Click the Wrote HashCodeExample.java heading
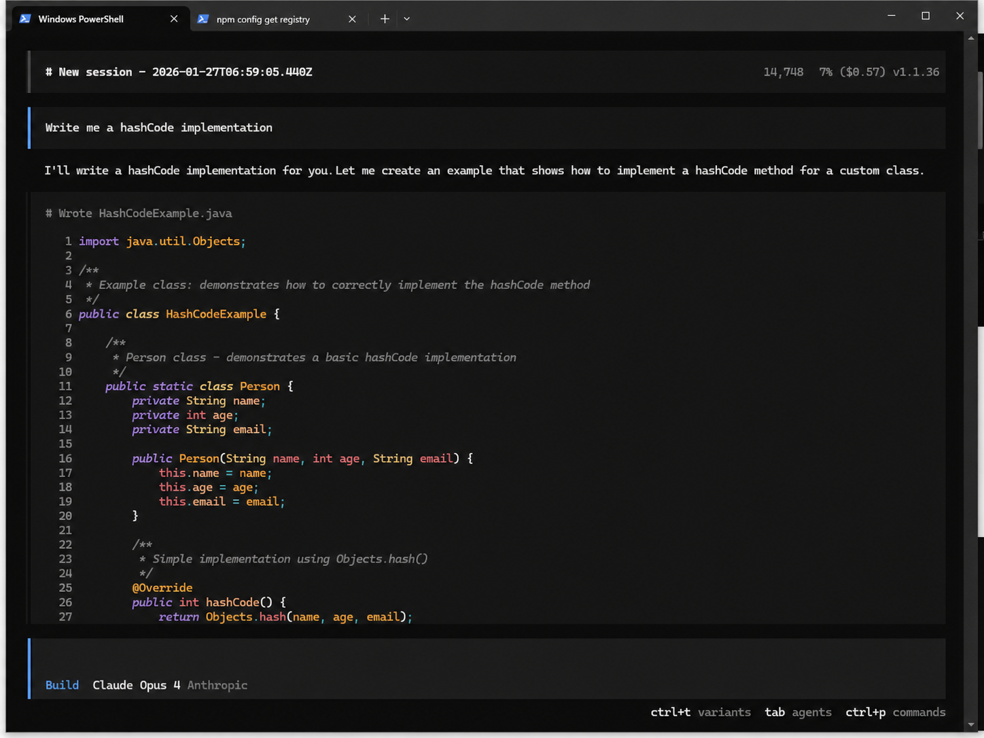The height and width of the screenshot is (738, 984). tap(139, 213)
